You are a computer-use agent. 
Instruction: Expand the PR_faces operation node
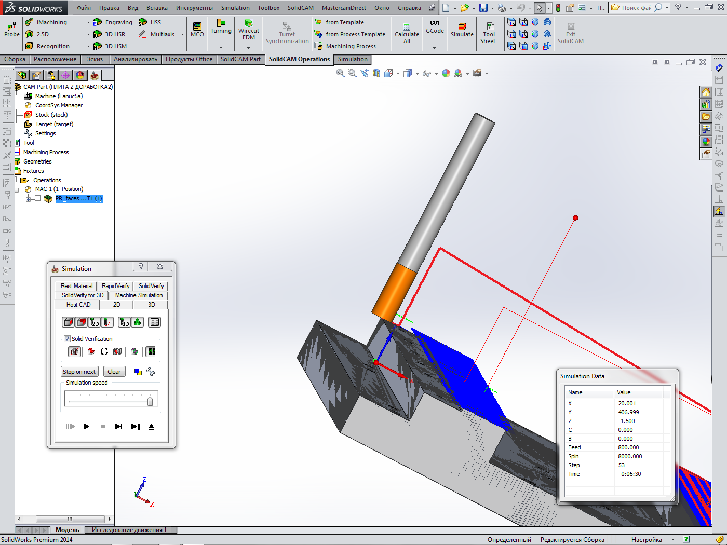(x=28, y=199)
